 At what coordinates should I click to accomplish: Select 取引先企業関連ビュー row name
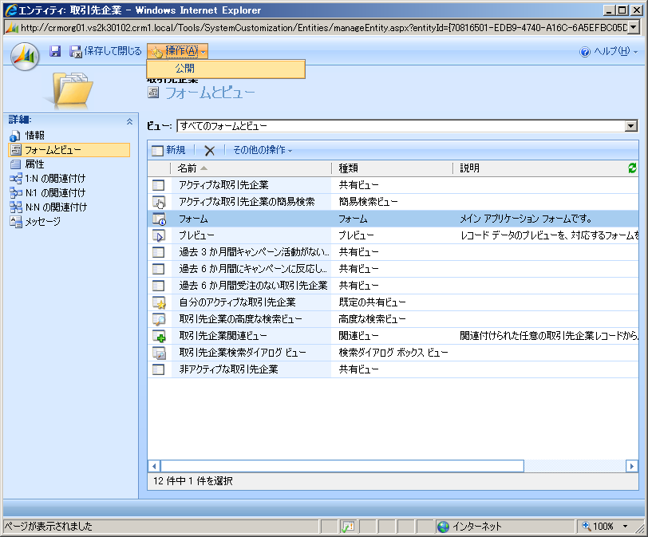pos(223,336)
